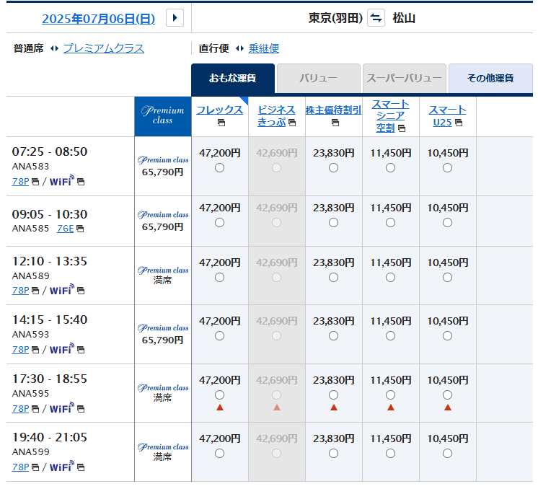Open WiFi info popup icon for ANA593
Viewport: 538px width, 489px height.
tap(81, 350)
